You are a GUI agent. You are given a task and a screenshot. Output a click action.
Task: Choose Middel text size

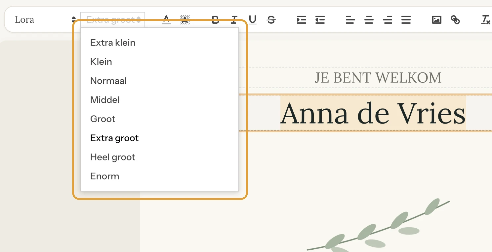160,100
